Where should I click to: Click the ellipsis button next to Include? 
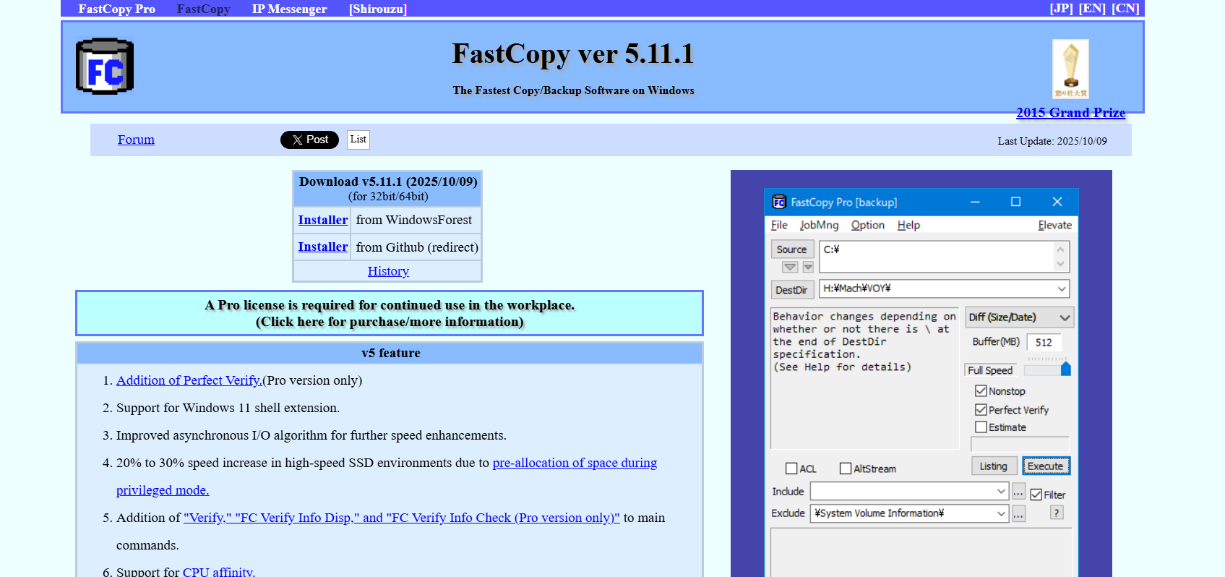pyautogui.click(x=1018, y=492)
